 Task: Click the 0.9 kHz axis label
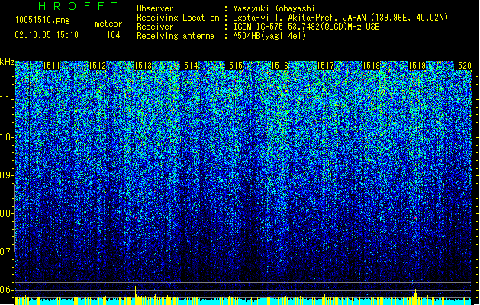pyautogui.click(x=6, y=175)
